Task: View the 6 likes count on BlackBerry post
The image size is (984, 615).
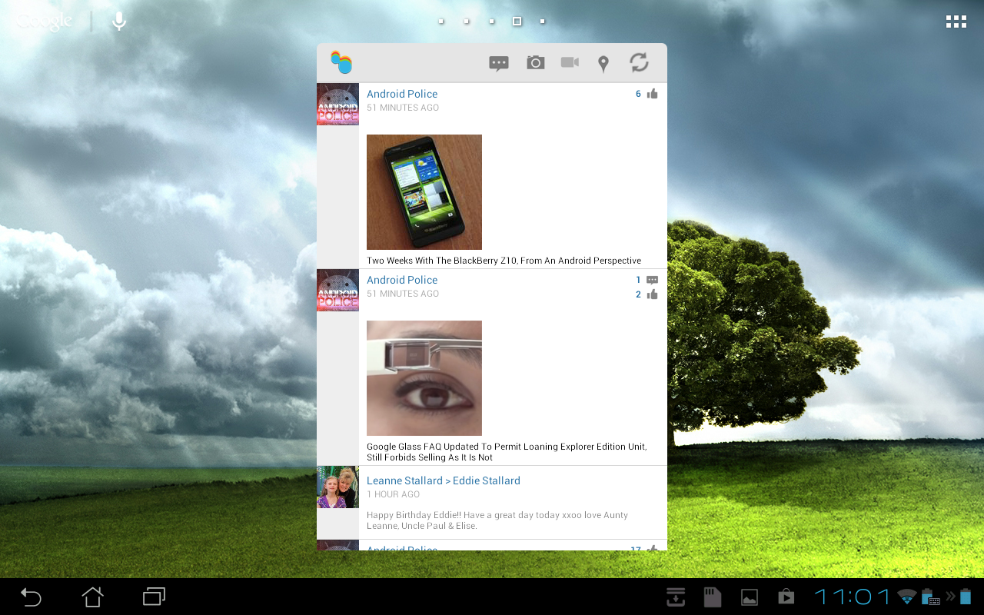Action: (638, 94)
